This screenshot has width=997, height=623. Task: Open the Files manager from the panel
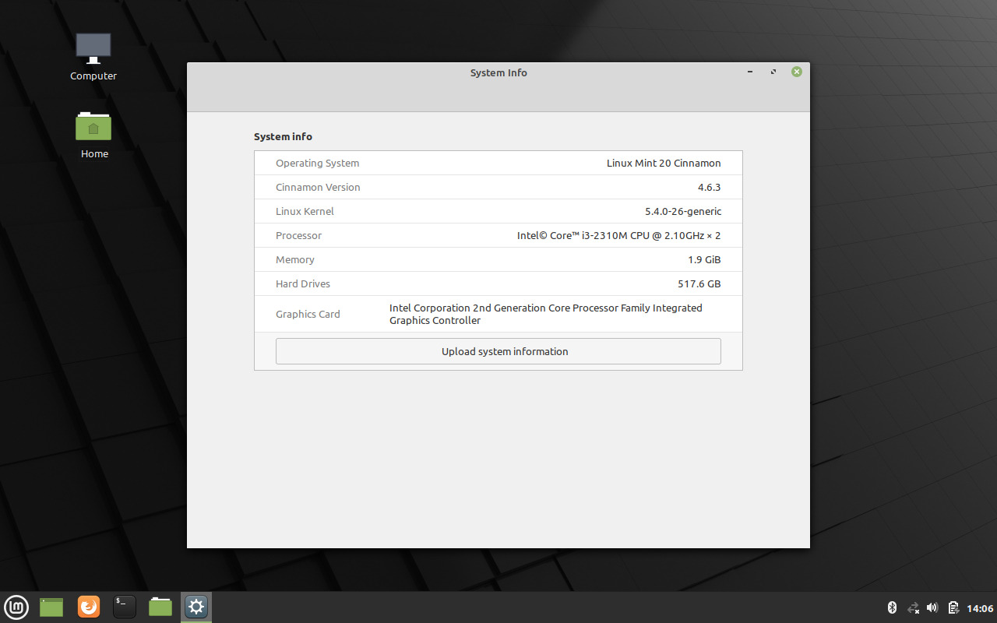click(160, 607)
